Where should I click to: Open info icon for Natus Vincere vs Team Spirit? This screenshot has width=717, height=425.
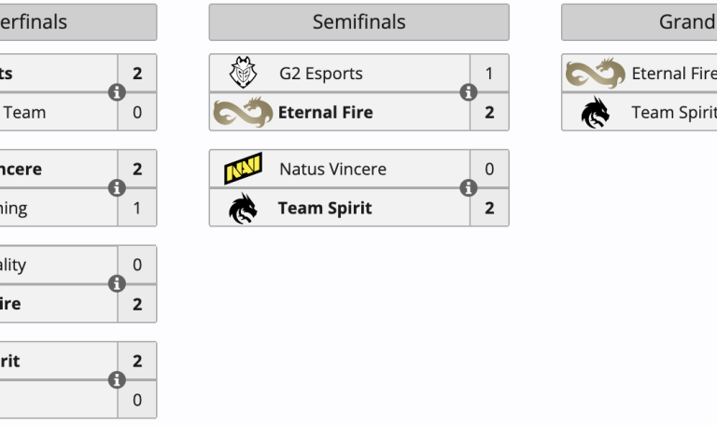click(470, 188)
